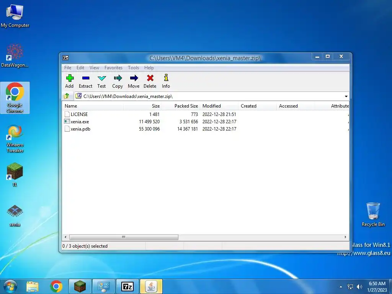
Task: Open the Edit menu
Action: [80, 68]
